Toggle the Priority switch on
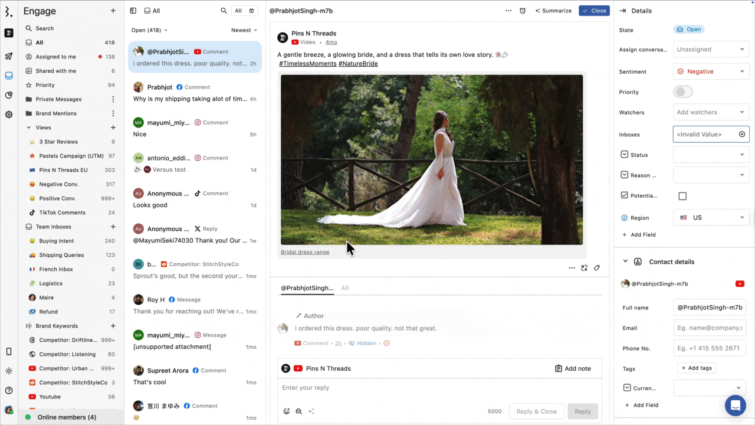755x425 pixels. [683, 92]
